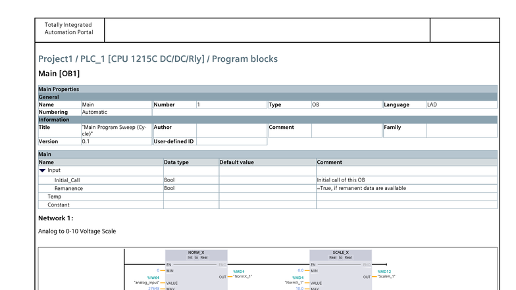Select the 'Main [OB1]' heading
The height and width of the screenshot is (290, 516).
(x=59, y=74)
